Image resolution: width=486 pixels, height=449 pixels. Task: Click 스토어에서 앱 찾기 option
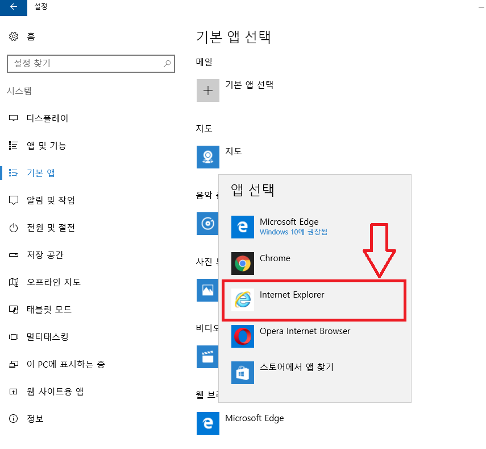(315, 373)
